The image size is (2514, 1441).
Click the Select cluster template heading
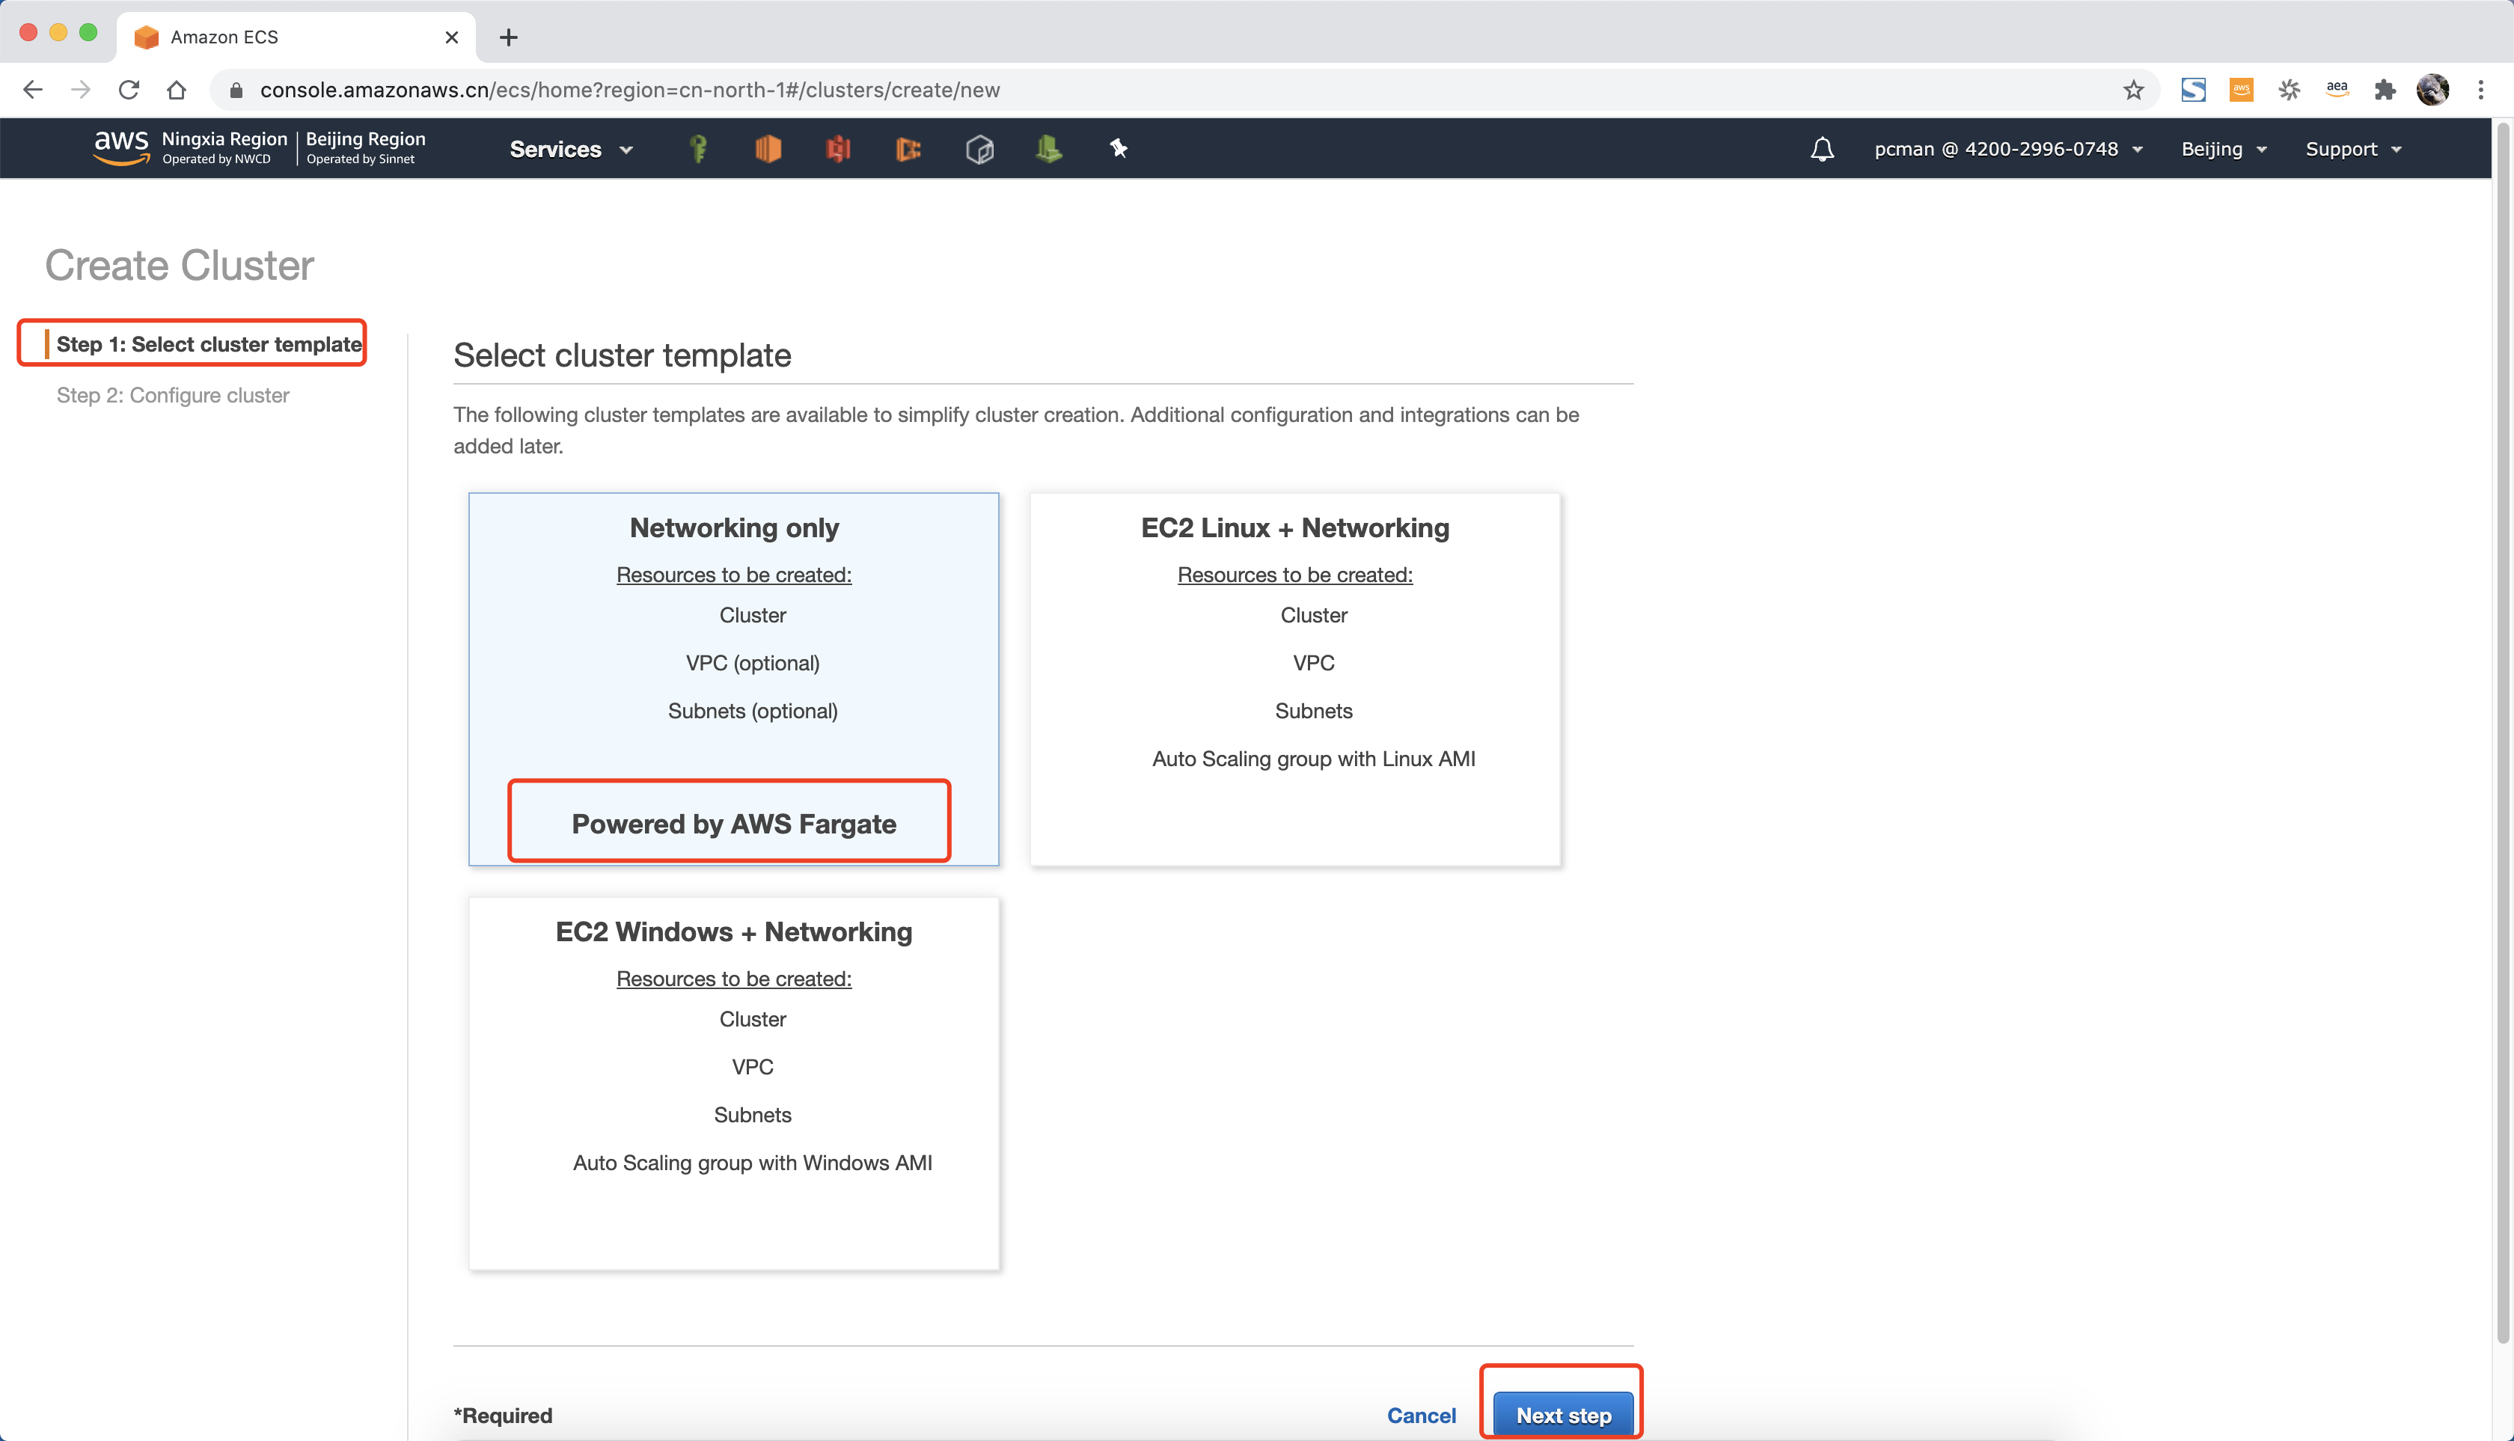tap(622, 355)
